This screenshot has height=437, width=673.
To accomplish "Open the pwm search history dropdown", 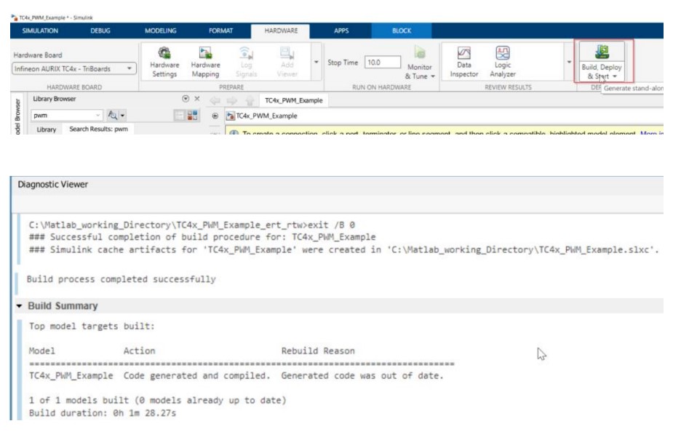I will (98, 116).
